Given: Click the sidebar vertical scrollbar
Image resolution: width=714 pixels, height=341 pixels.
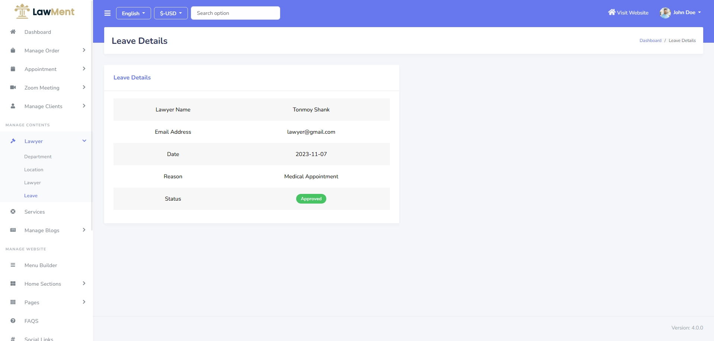Looking at the screenshot, I should pyautogui.click(x=92, y=115).
